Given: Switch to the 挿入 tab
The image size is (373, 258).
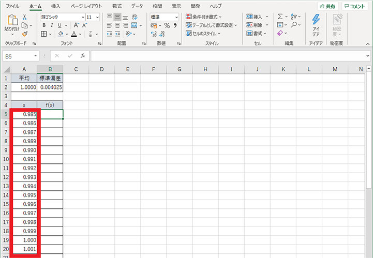Looking at the screenshot, I should pos(56,6).
